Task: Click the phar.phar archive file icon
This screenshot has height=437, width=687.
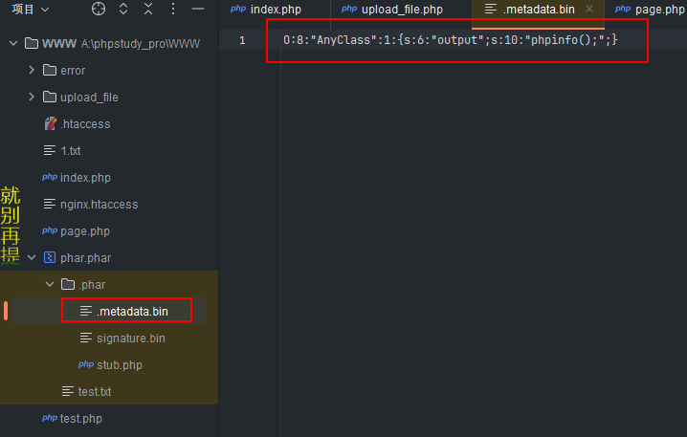Action: click(50, 258)
